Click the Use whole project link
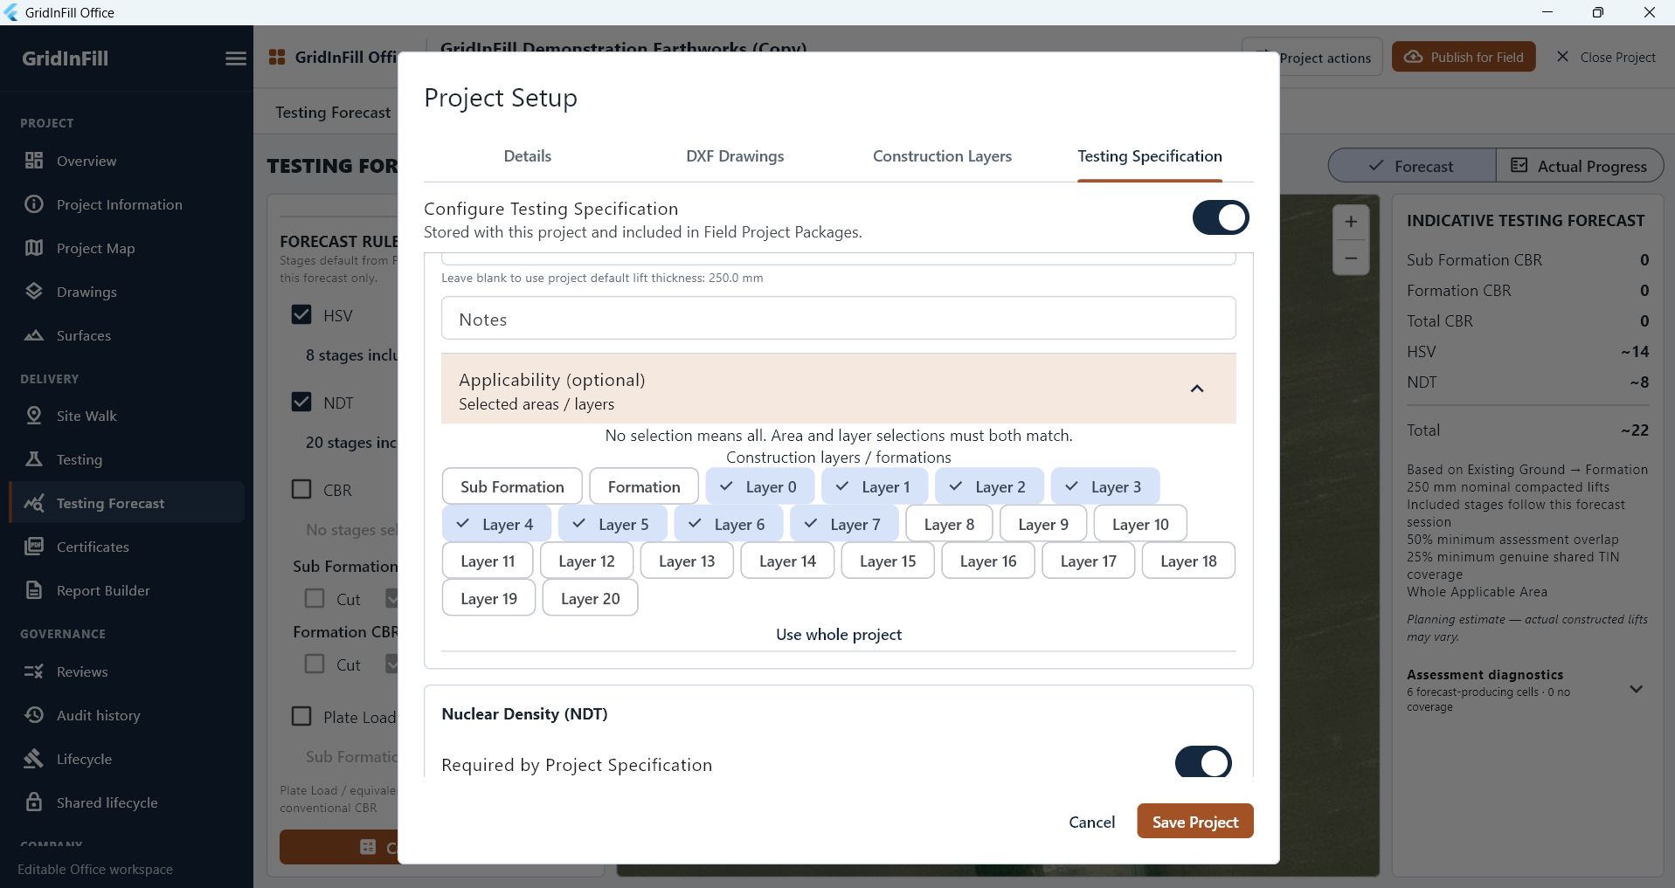The width and height of the screenshot is (1675, 888). pyautogui.click(x=839, y=635)
